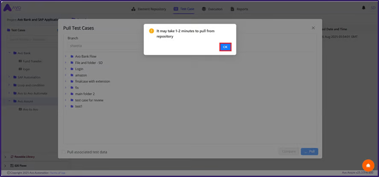The height and width of the screenshot is (177, 379).
Task: Click the warning icon in the alert
Action: pyautogui.click(x=151, y=31)
